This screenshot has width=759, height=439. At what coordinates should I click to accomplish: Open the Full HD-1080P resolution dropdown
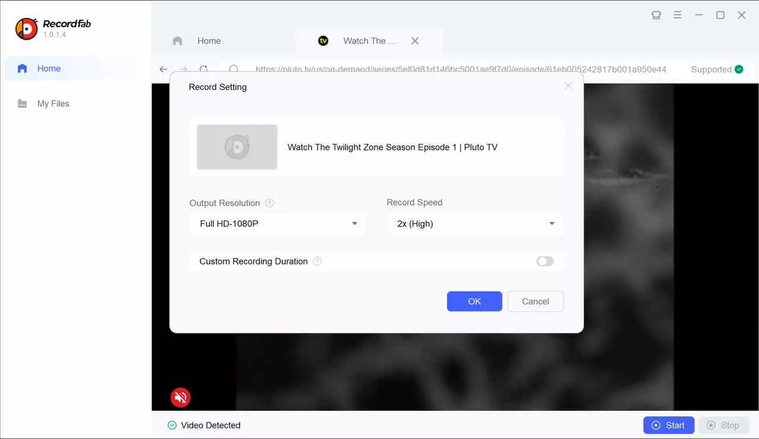(278, 224)
